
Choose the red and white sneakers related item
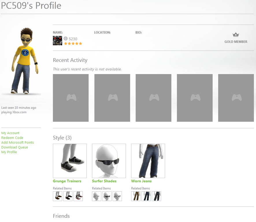coord(78,196)
